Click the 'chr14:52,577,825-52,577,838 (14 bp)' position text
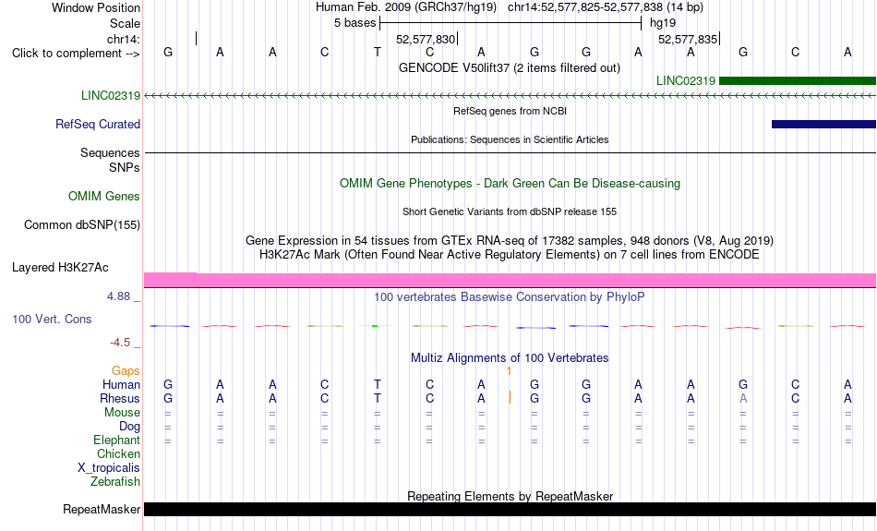The image size is (877, 531). (x=606, y=7)
